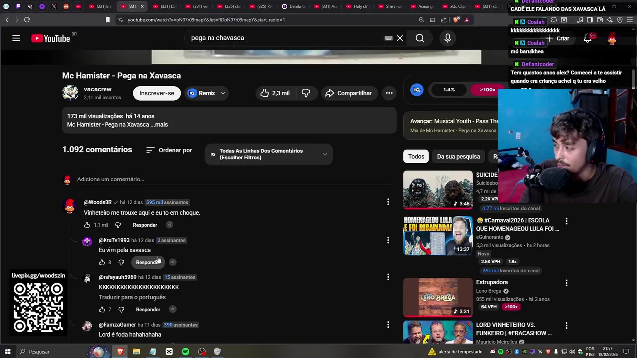The width and height of the screenshot is (637, 358).
Task: Subscribe using Inscrever-se button
Action: pyautogui.click(x=157, y=93)
